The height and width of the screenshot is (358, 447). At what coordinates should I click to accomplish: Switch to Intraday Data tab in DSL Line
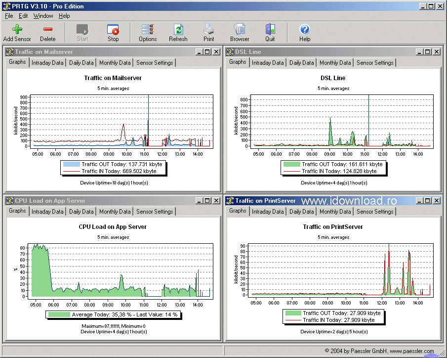pyautogui.click(x=268, y=63)
